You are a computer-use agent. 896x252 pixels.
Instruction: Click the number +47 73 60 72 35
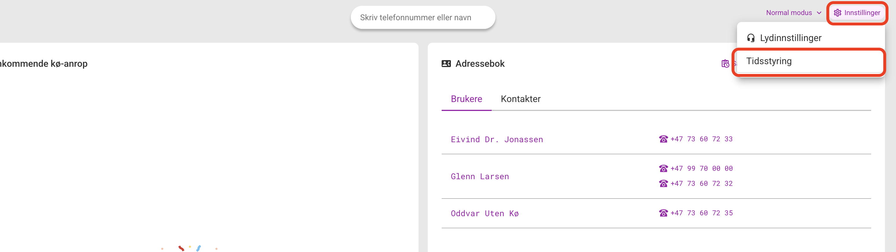point(701,213)
